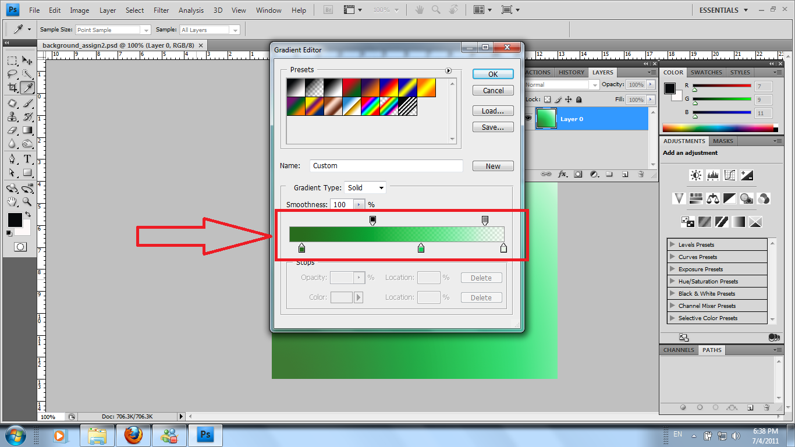The width and height of the screenshot is (795, 447).
Task: Add a Levels adjustment icon
Action: coord(713,175)
